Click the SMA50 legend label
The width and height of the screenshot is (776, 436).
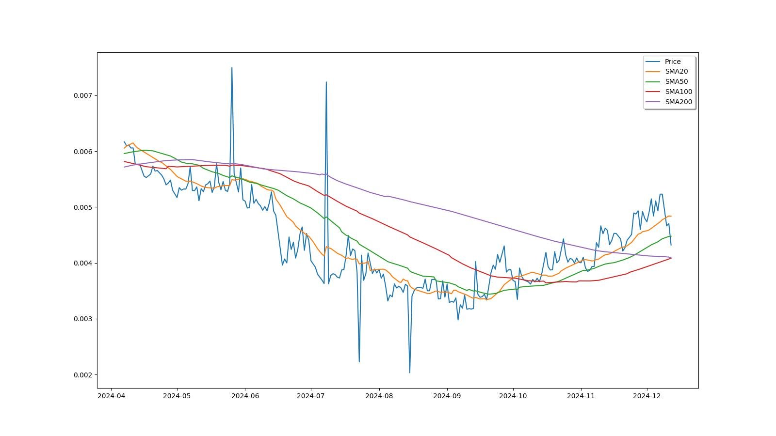(676, 82)
